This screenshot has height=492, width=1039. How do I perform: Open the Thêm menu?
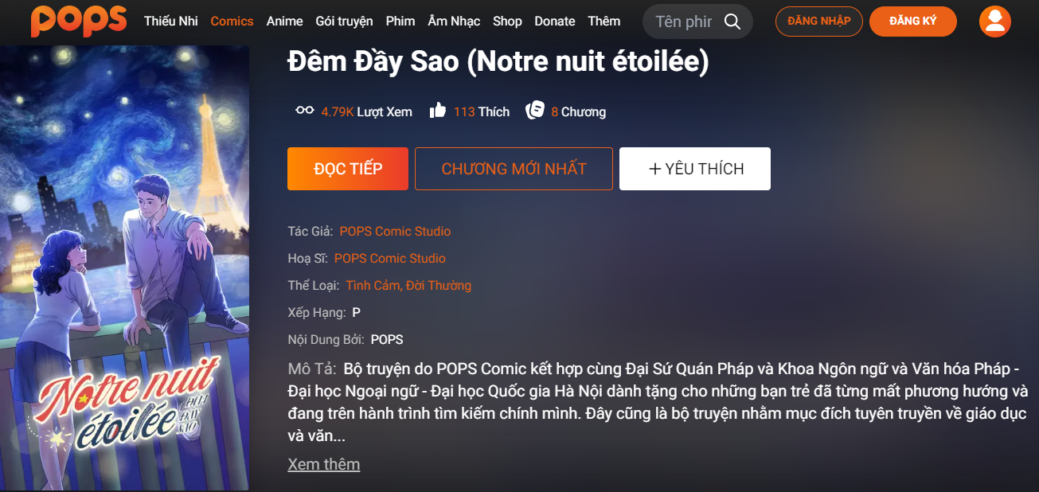pos(603,21)
